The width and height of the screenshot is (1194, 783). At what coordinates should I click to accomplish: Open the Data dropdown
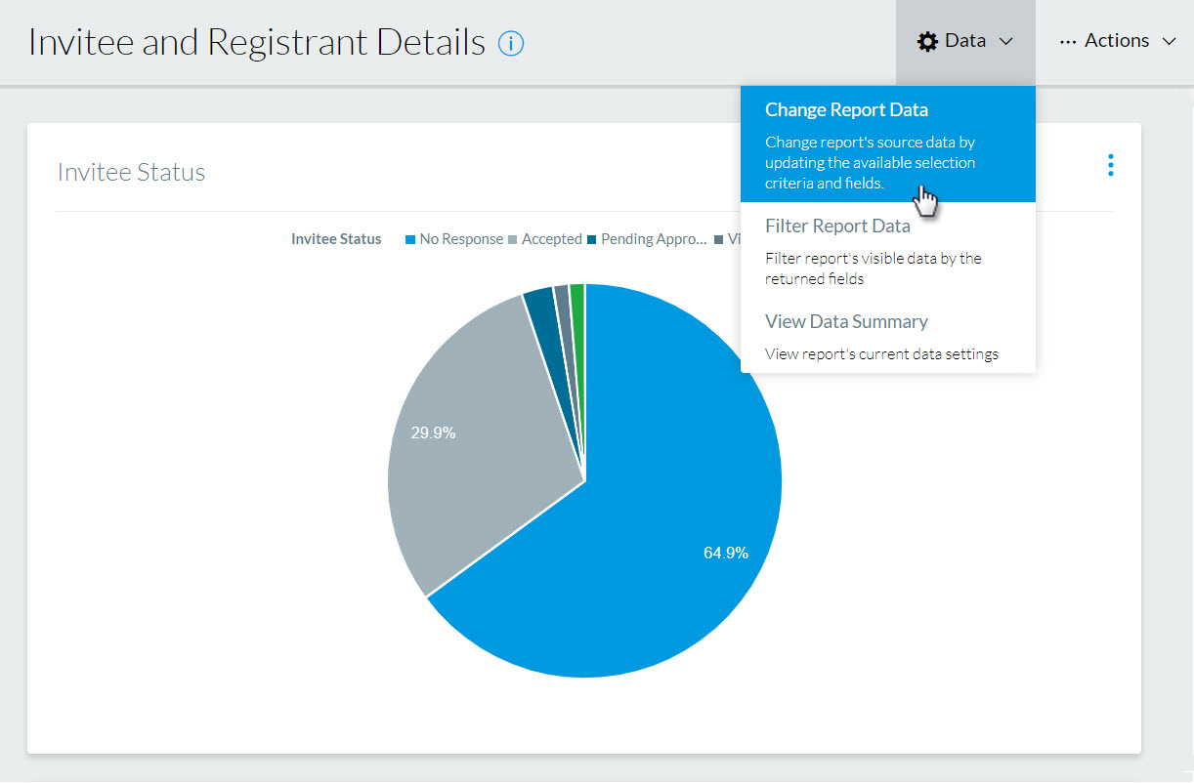point(965,40)
